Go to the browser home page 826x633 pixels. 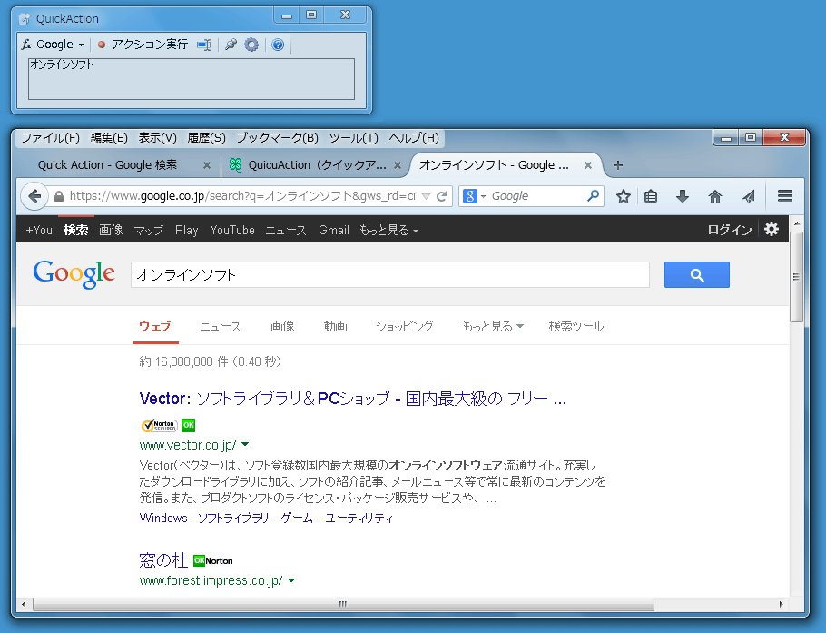(715, 196)
